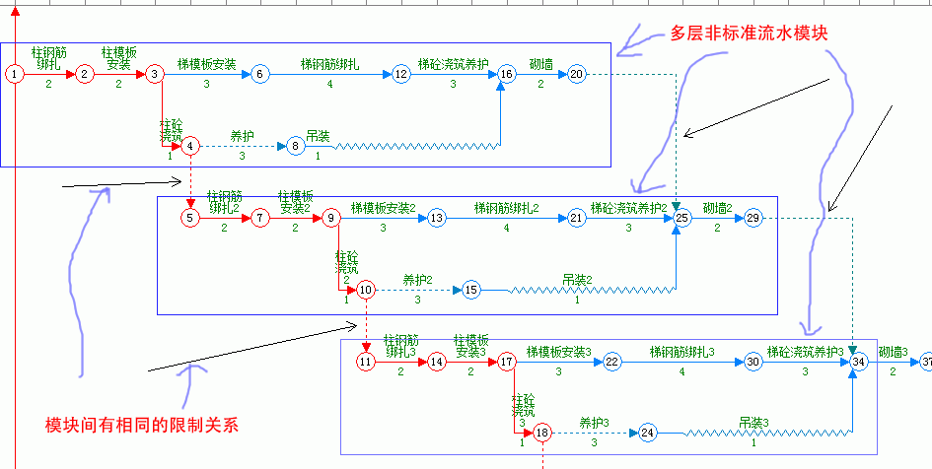932x469 pixels.
Task: Select red node 10 on the critical path
Action: pyautogui.click(x=366, y=290)
